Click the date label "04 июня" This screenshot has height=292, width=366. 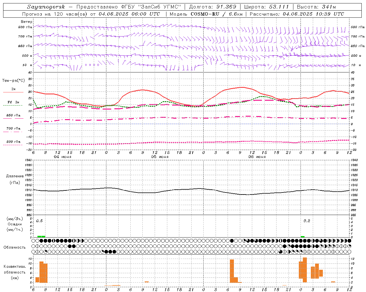[63, 157]
